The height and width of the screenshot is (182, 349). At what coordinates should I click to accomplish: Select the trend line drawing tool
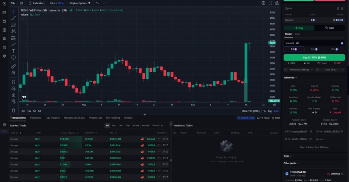(x=13, y=18)
